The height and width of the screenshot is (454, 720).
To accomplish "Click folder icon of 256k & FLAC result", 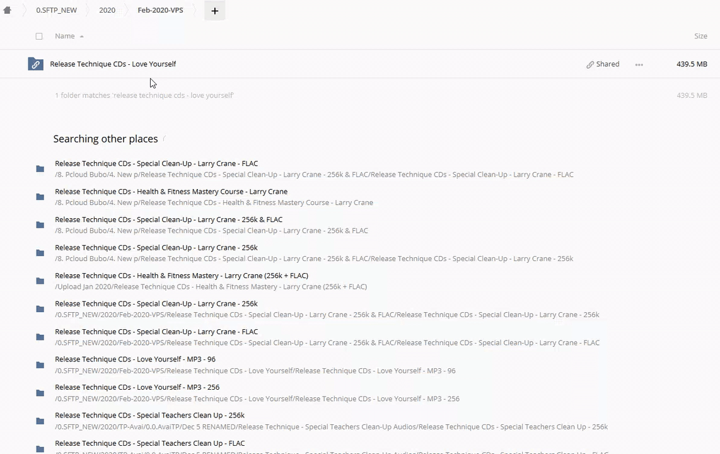I will pyautogui.click(x=40, y=225).
